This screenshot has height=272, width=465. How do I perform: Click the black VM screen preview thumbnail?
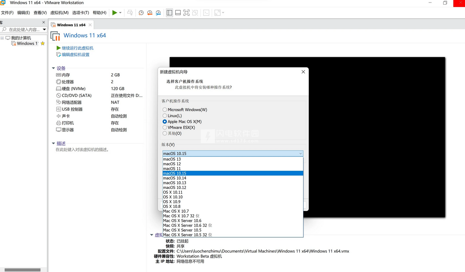coord(307,137)
